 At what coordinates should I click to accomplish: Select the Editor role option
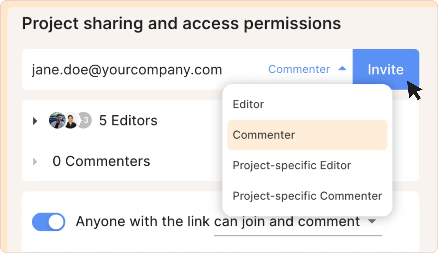248,104
